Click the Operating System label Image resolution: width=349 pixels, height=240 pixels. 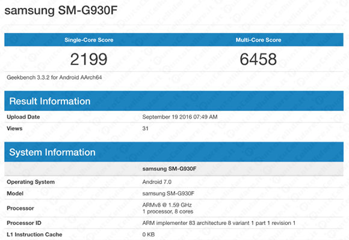31,182
